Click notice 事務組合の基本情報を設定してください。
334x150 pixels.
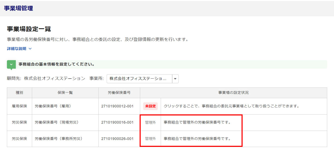(57, 64)
